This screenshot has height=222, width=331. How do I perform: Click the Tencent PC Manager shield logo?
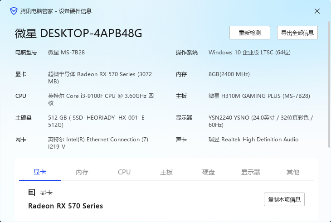pos(14,11)
